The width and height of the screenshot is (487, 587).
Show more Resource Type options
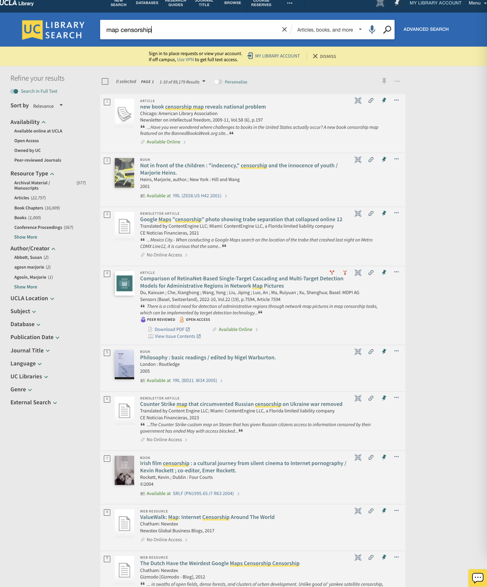[x=26, y=237]
